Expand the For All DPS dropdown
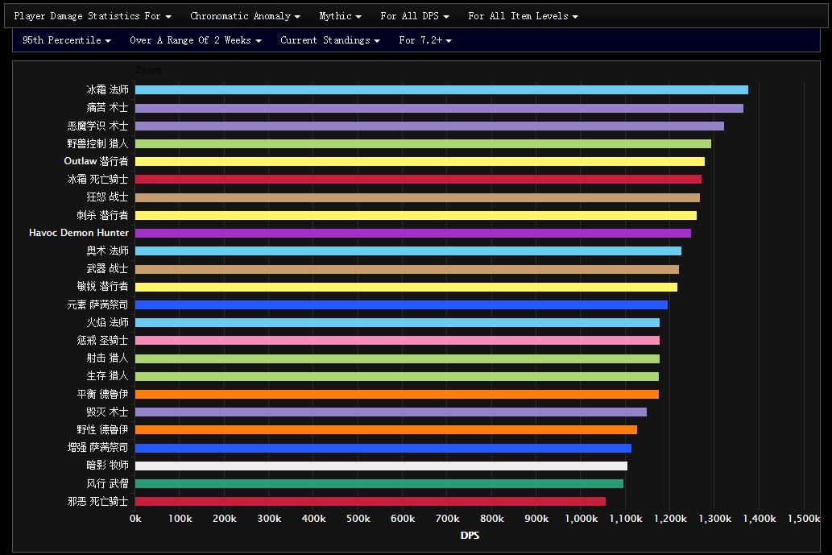This screenshot has height=555, width=832. pos(415,16)
